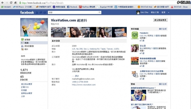Viewport: 191px width, 109px height.
Task: Open the Eric Chu profile link
Action: [144, 13]
